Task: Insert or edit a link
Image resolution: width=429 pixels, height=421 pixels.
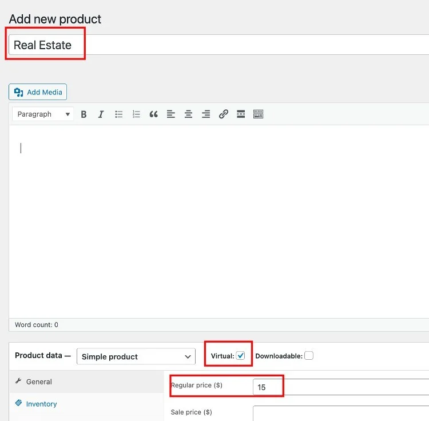Action: click(224, 114)
